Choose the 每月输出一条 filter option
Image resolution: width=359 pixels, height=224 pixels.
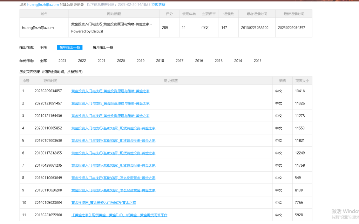[x=103, y=48]
